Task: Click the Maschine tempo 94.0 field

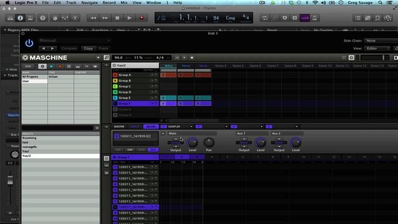Action: coord(119,58)
